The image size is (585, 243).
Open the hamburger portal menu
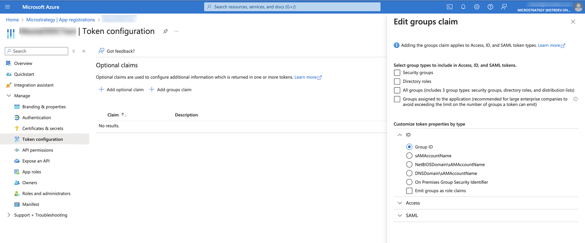pyautogui.click(x=7, y=7)
